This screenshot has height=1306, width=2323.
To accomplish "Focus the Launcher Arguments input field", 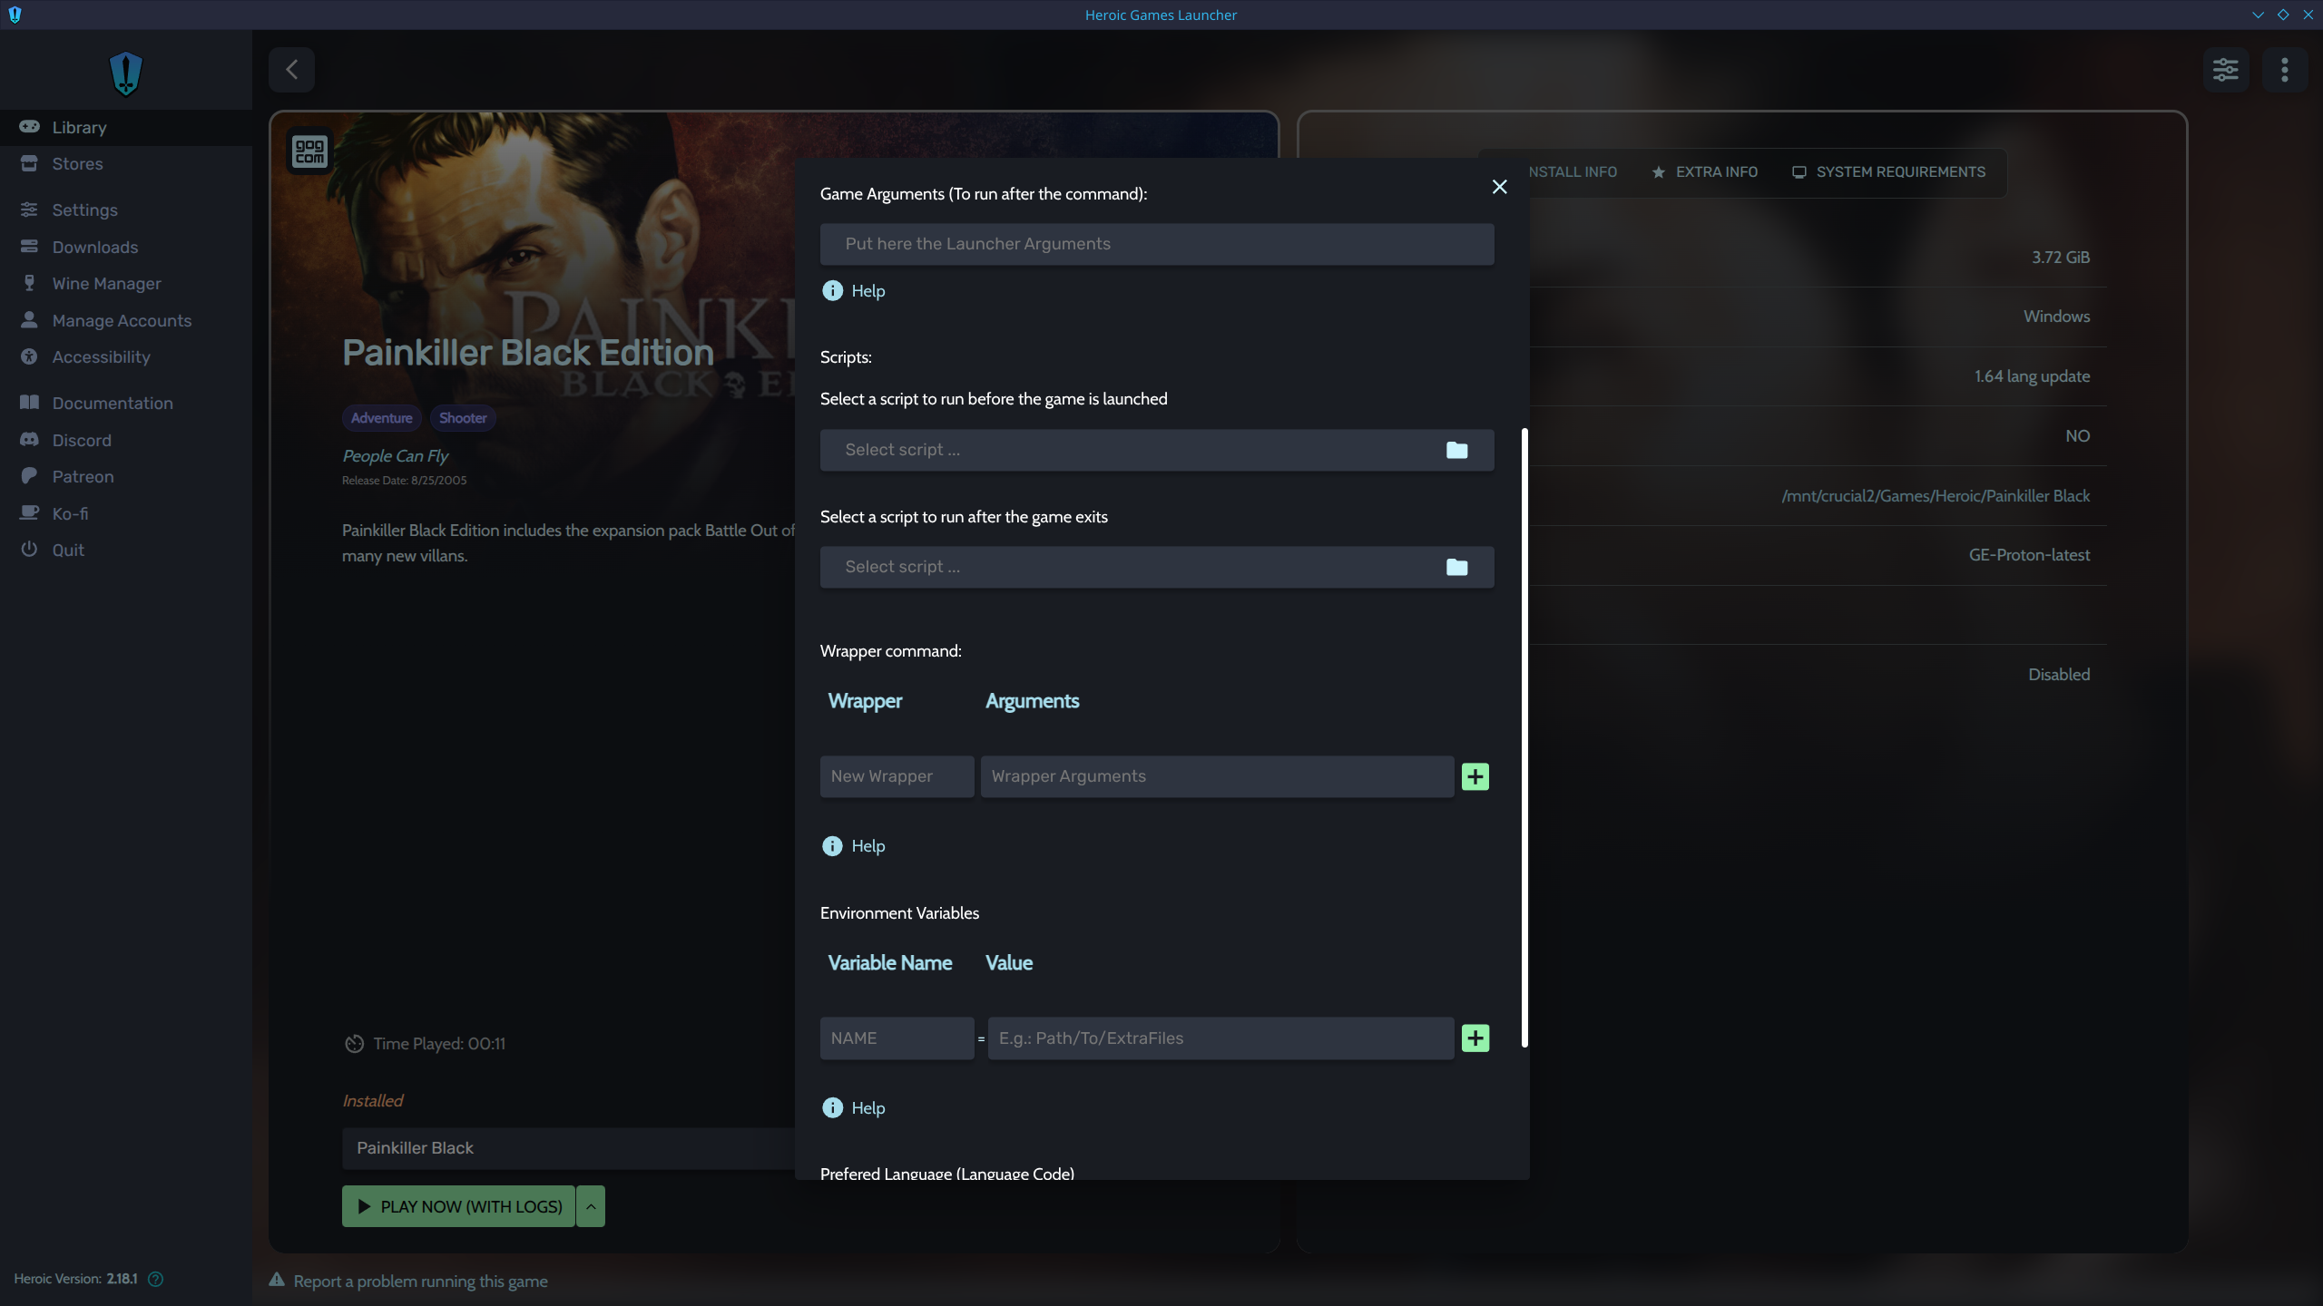I will pos(1156,244).
